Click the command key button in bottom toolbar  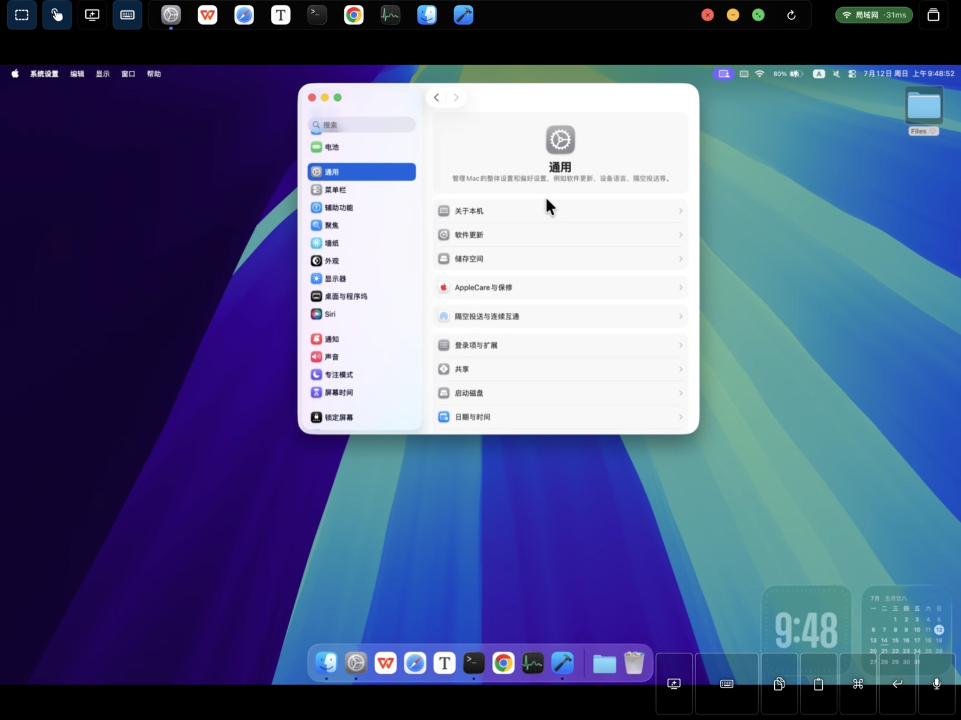point(858,684)
